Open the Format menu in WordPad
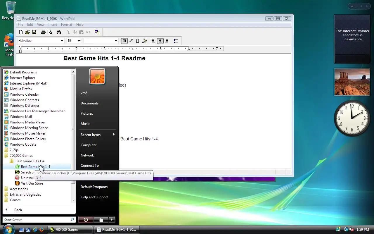Screen dimensions: 374x234 (x=67, y=25)
